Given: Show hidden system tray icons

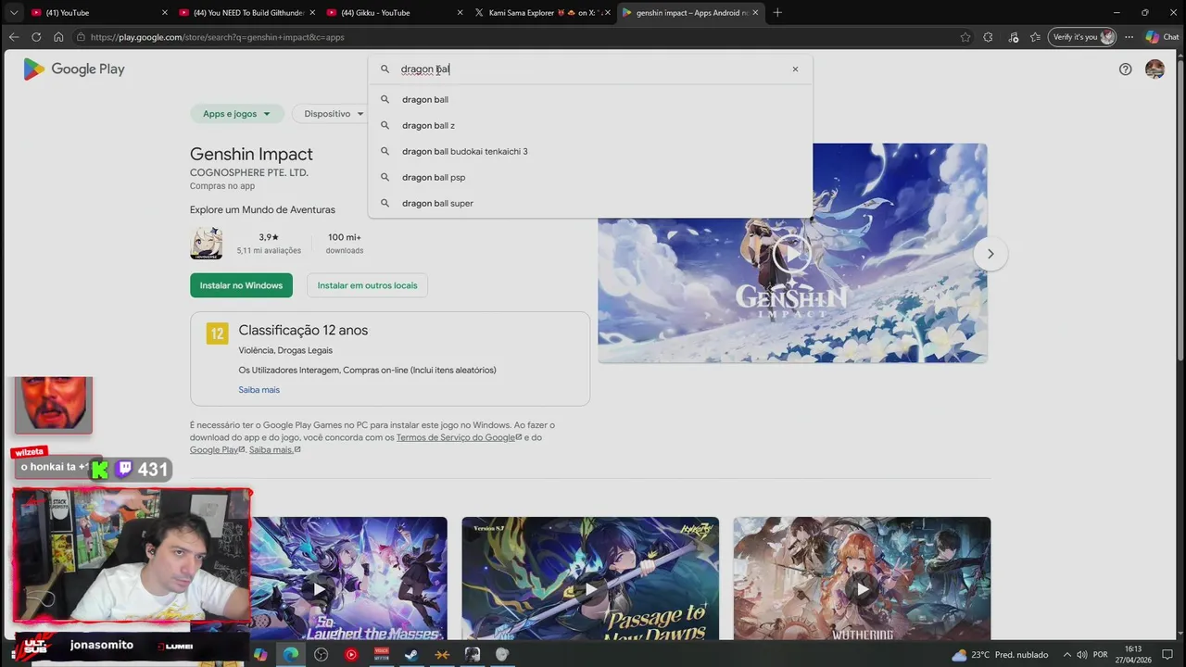Looking at the screenshot, I should [1066, 655].
